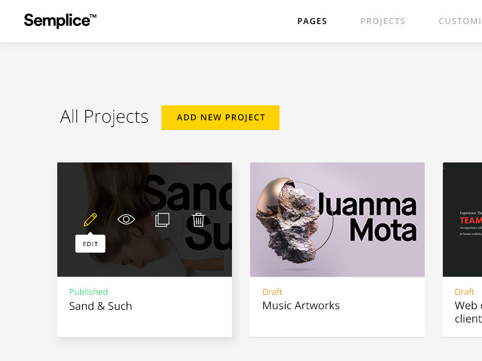Image resolution: width=482 pixels, height=361 pixels.
Task: Open the Juanma Mota project thumbnail
Action: [337, 220]
